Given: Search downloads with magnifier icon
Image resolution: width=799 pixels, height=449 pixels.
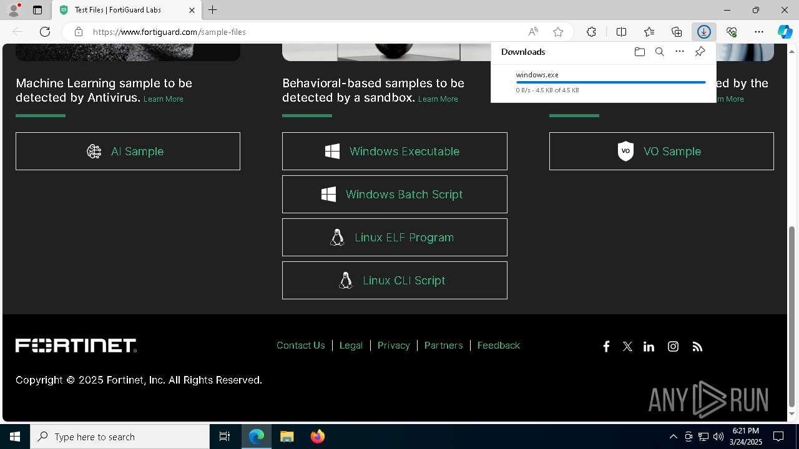Looking at the screenshot, I should click(x=659, y=52).
